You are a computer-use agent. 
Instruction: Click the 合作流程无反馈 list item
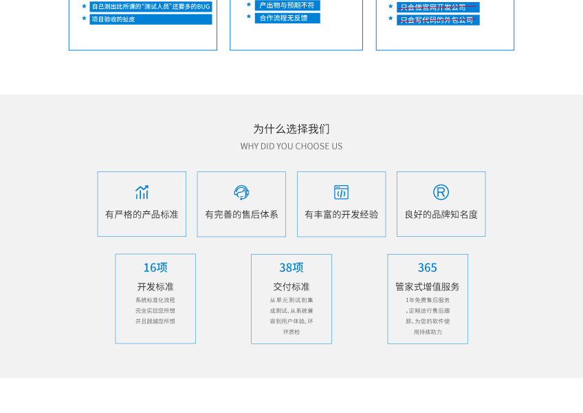pyautogui.click(x=287, y=18)
